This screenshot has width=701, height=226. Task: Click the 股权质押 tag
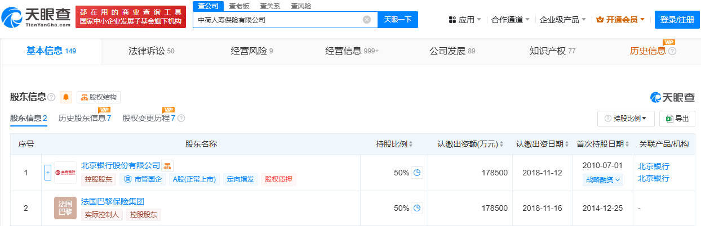coord(280,180)
